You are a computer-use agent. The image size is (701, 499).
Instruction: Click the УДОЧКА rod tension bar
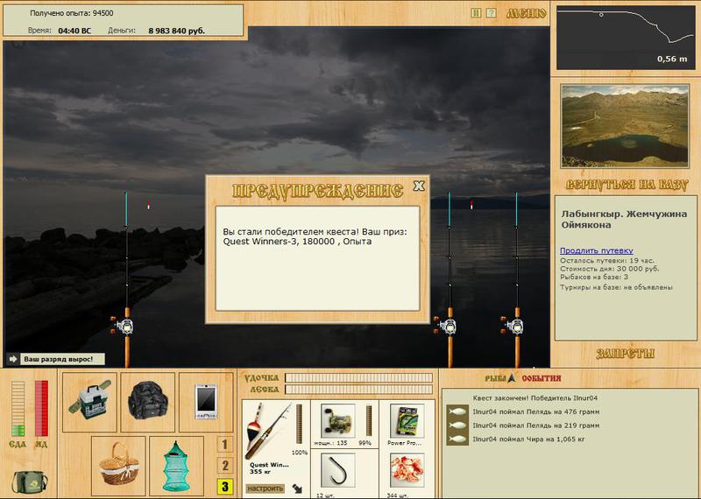358,378
